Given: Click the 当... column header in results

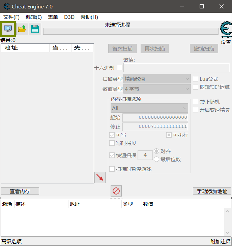Looking at the screenshot, I should (x=60, y=48).
